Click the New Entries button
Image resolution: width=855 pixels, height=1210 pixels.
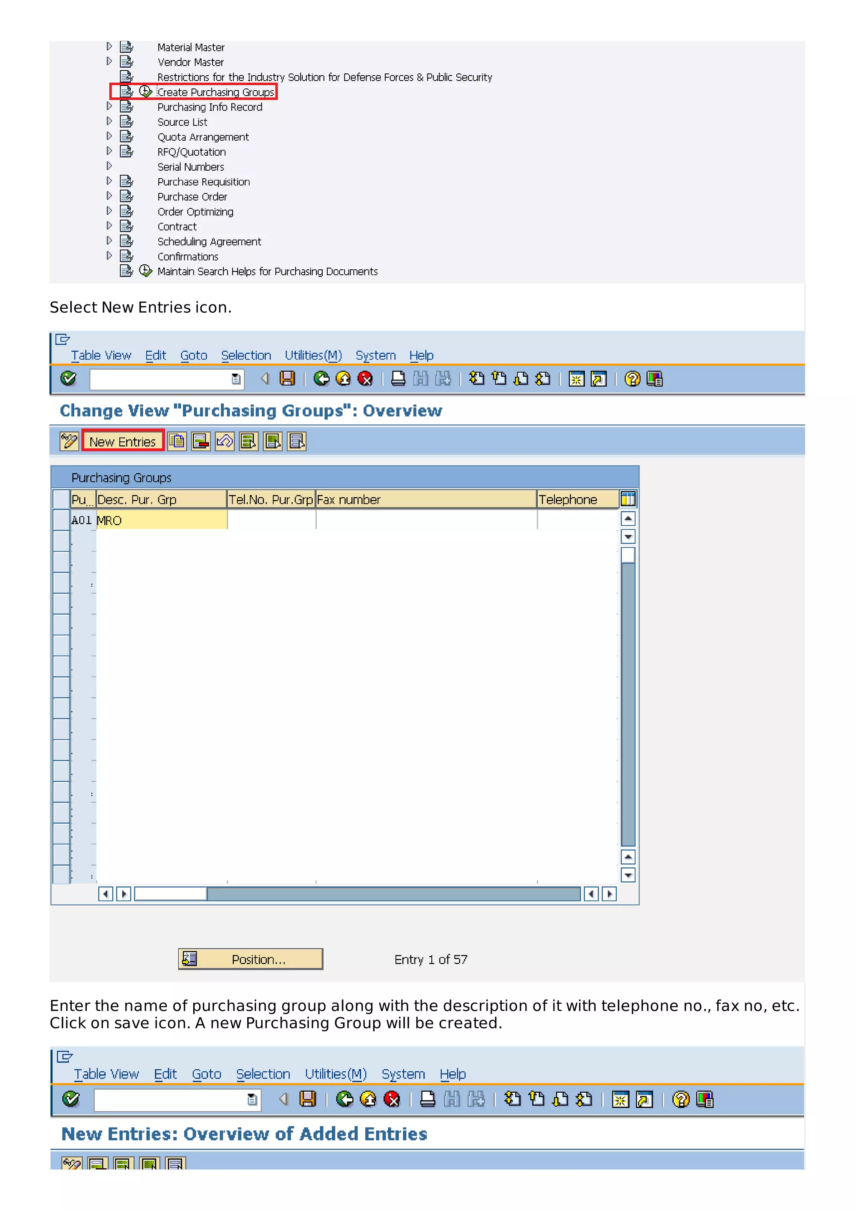pos(123,441)
